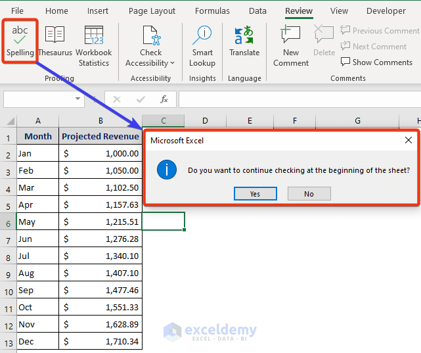Click the 1,215.51 revenue cell
Viewport: 421px width, 353px height.
pos(100,222)
